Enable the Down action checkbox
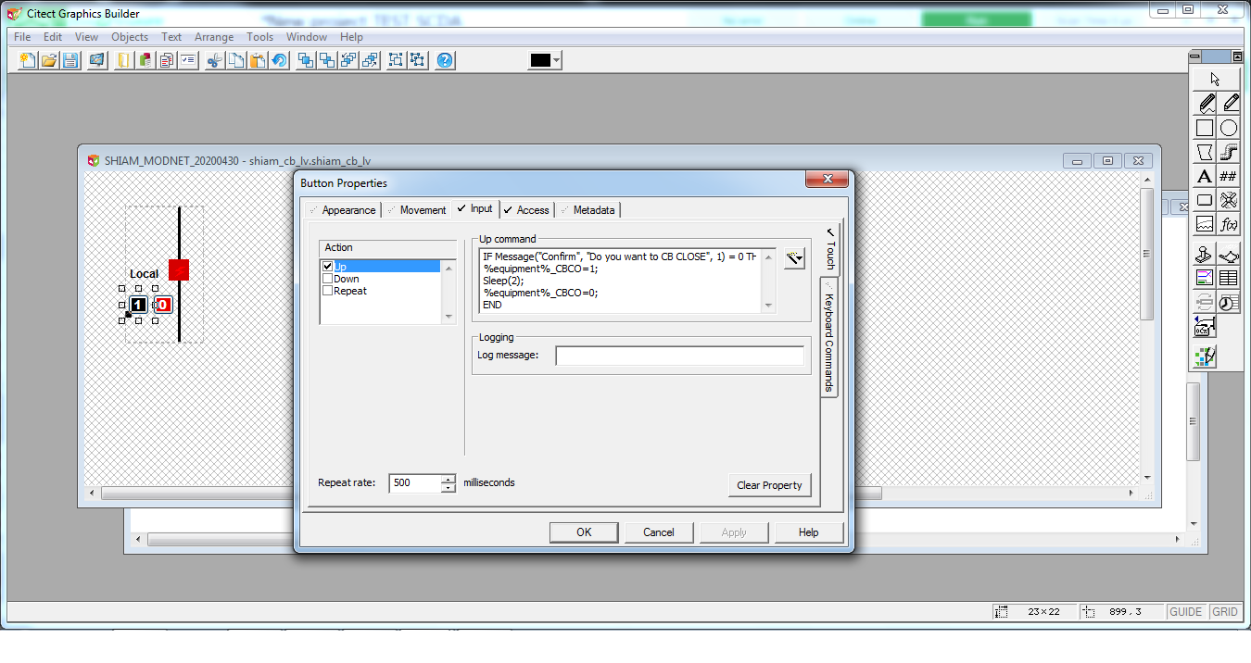The image size is (1251, 663). click(328, 278)
